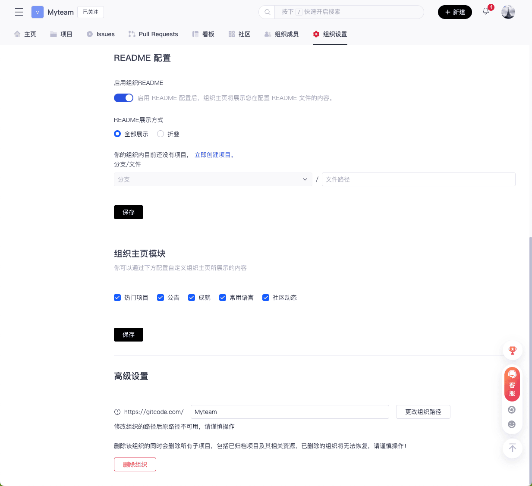Click the trophy icon on right sidebar

(x=512, y=351)
